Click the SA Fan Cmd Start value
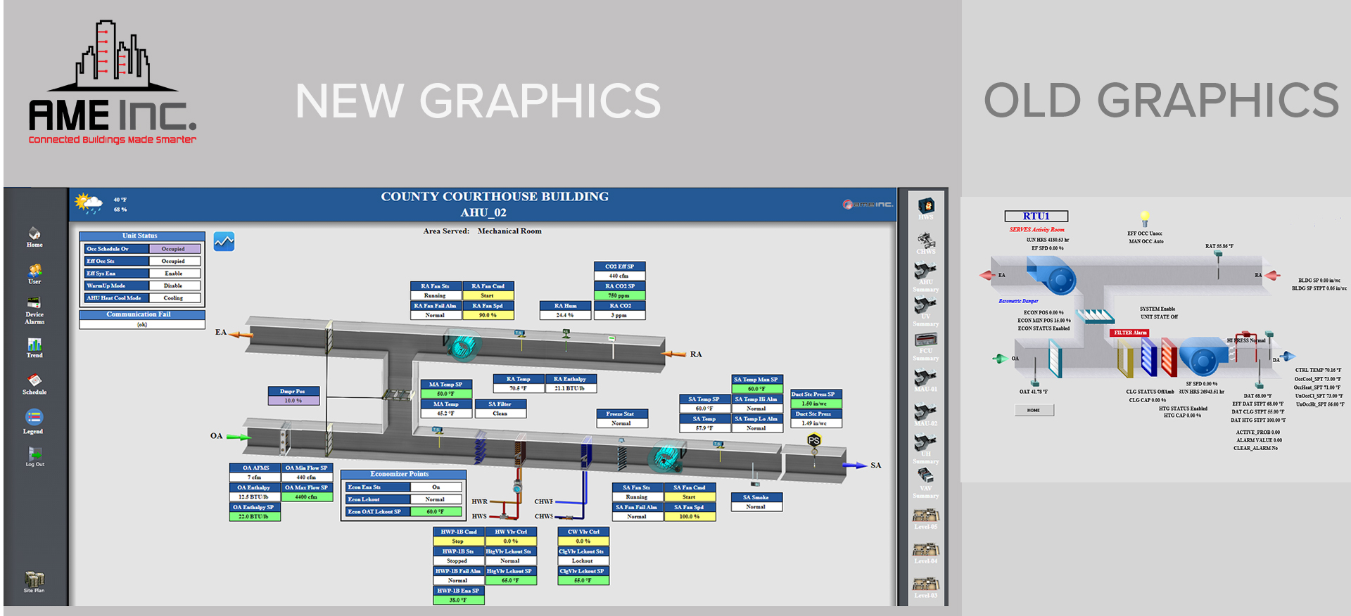The image size is (1351, 616). click(x=689, y=497)
